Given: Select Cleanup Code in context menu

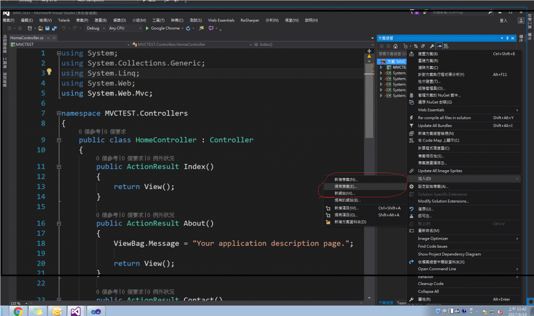Looking at the screenshot, I should tap(464, 284).
